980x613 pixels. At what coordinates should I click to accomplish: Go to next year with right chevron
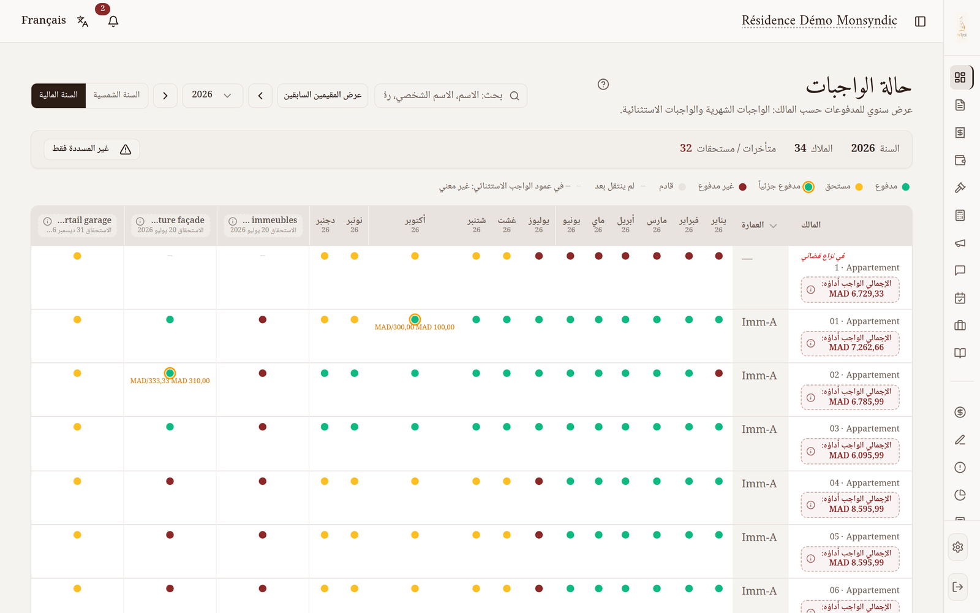point(165,96)
